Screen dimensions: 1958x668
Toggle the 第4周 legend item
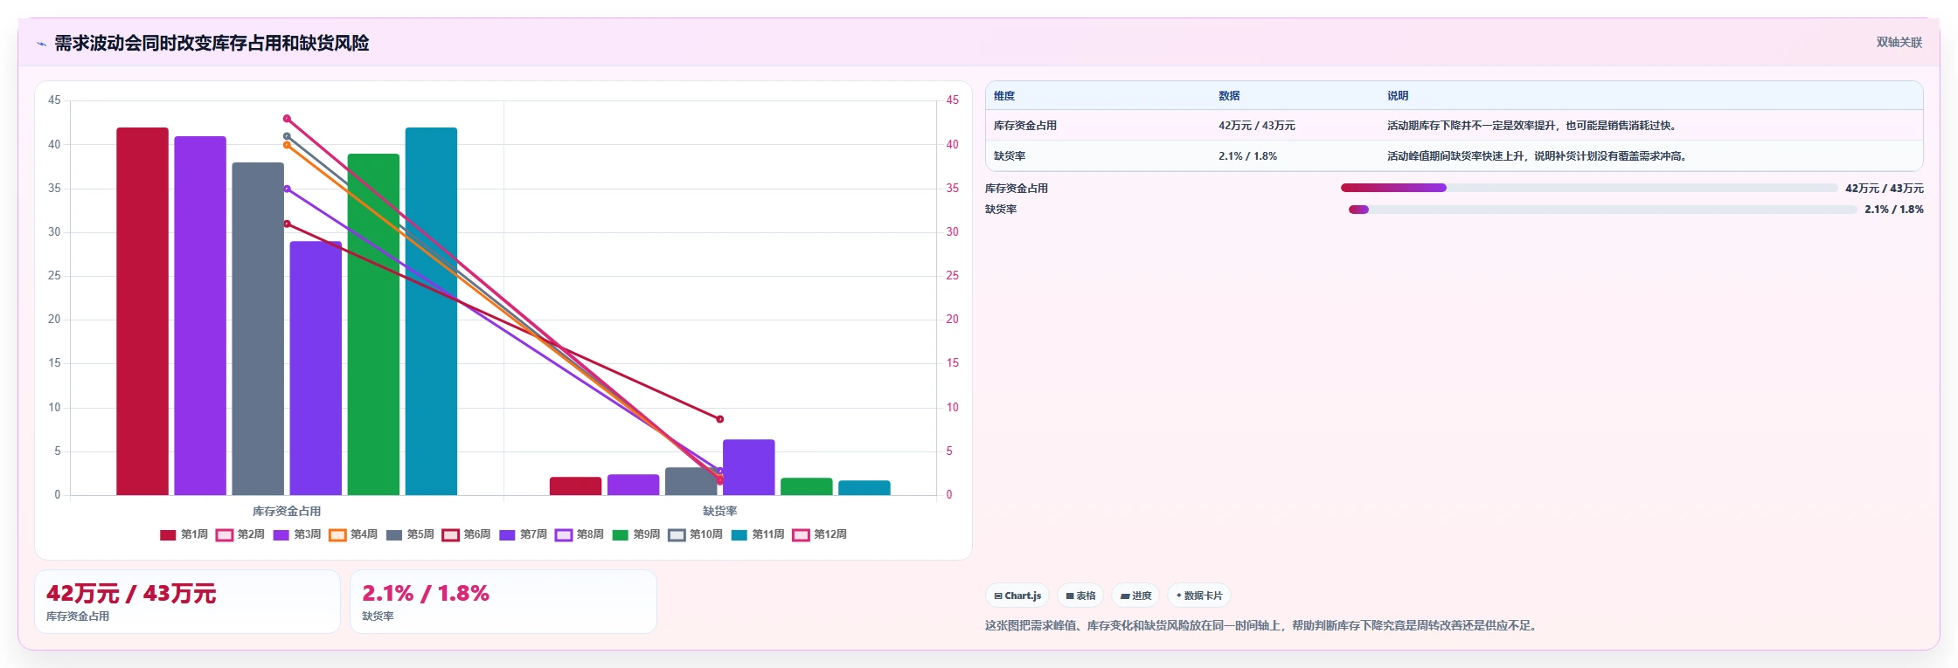tap(353, 534)
